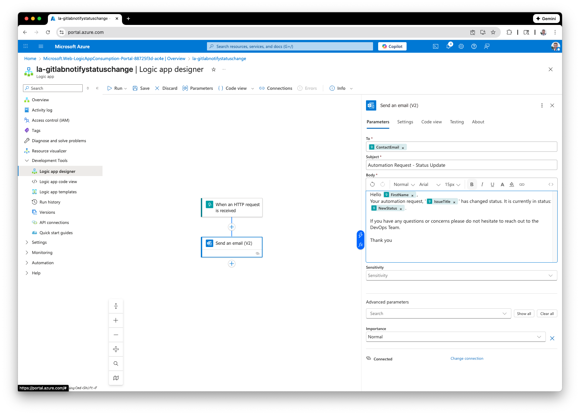Switch to the Settings tab
This screenshot has width=580, height=415.
click(x=405, y=122)
